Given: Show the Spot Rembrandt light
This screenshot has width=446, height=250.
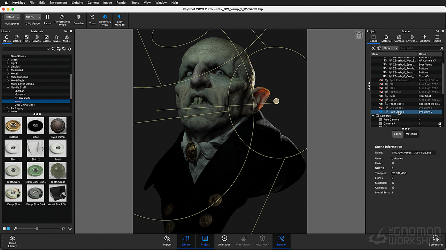Looking at the screenshot, I should click(x=381, y=80).
